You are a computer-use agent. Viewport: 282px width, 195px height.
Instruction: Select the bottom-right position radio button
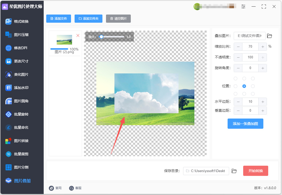253,94
